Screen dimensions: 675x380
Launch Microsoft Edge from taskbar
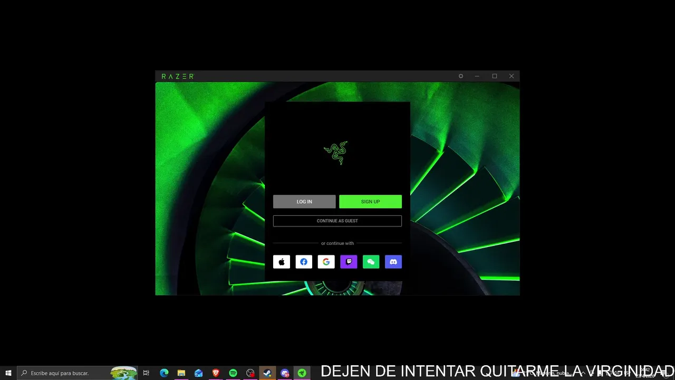tap(164, 373)
